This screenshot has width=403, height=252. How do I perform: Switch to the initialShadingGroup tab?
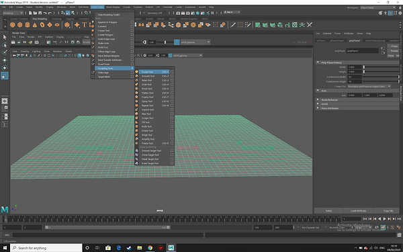375,40
